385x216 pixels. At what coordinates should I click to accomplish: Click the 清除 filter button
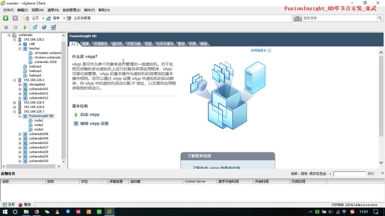[x=371, y=174]
